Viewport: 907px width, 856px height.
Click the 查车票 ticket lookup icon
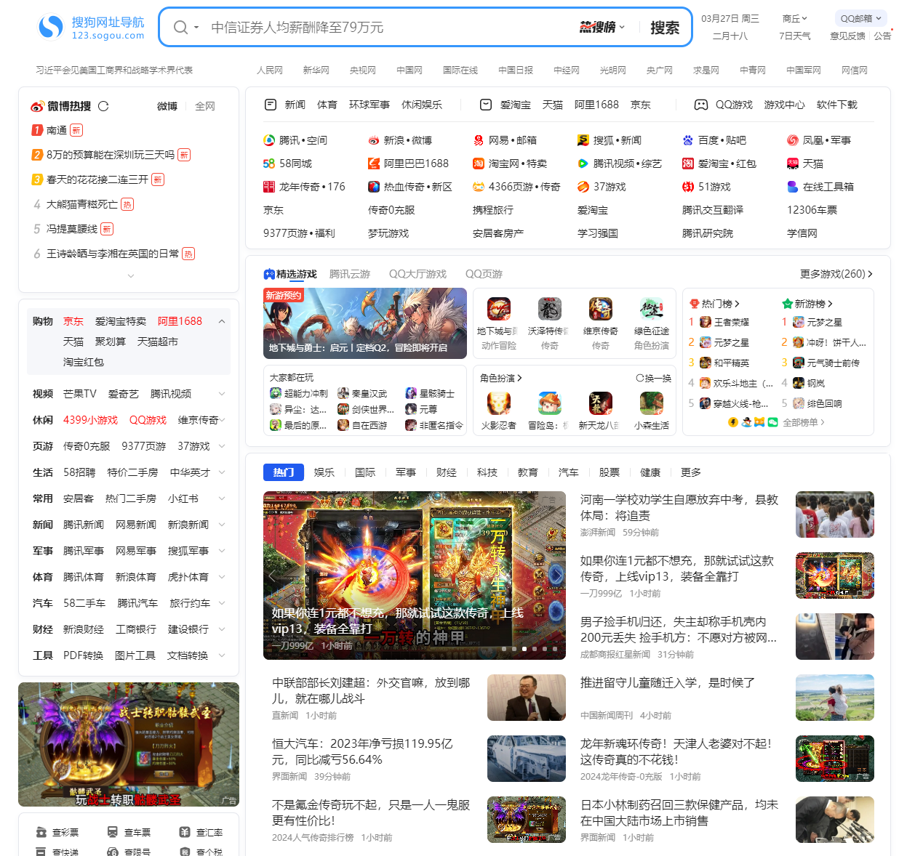point(113,831)
